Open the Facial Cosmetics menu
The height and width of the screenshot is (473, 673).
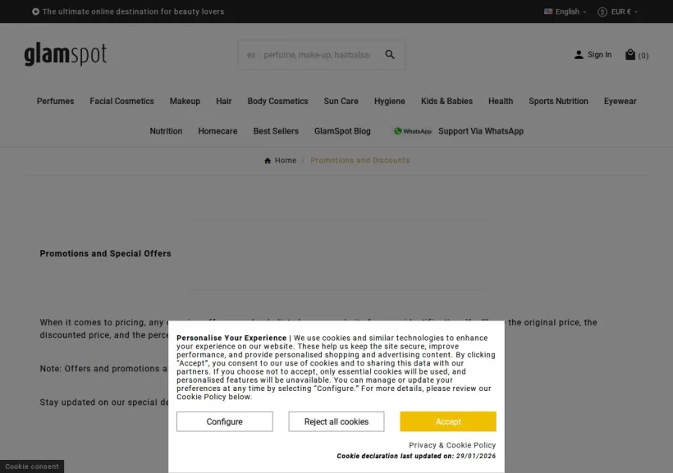click(122, 101)
